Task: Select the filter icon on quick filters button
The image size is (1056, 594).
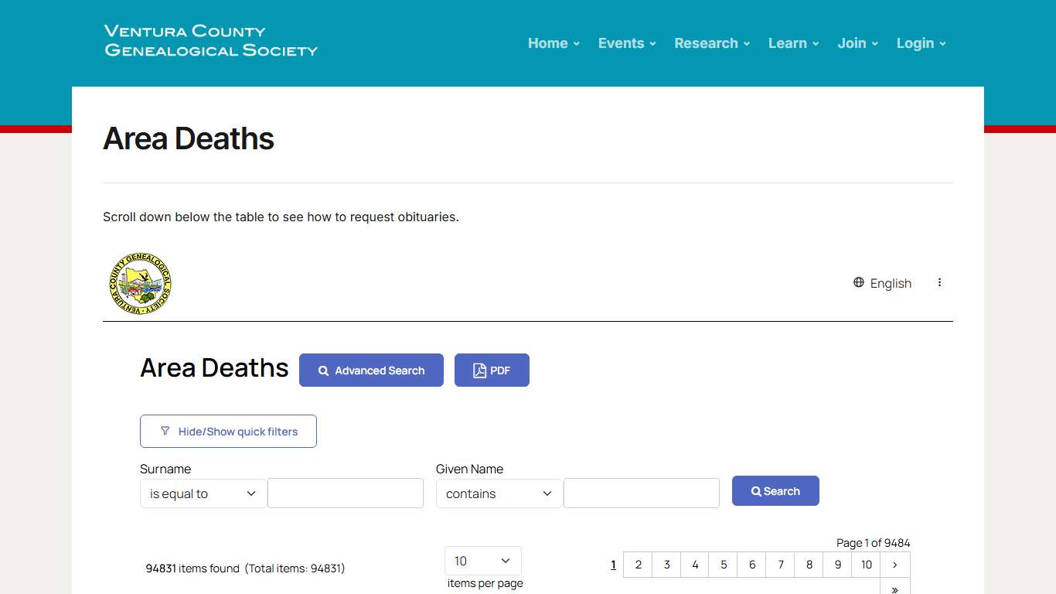Action: (165, 431)
